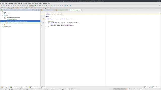Open the TODO tool window
This screenshot has height=90, width=161.
click(x=43, y=87)
